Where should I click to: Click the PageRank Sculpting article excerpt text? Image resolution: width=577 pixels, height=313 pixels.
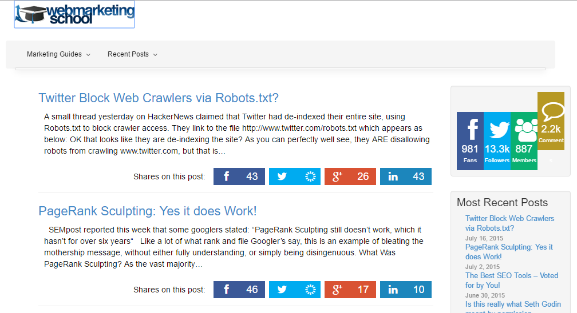(x=234, y=247)
